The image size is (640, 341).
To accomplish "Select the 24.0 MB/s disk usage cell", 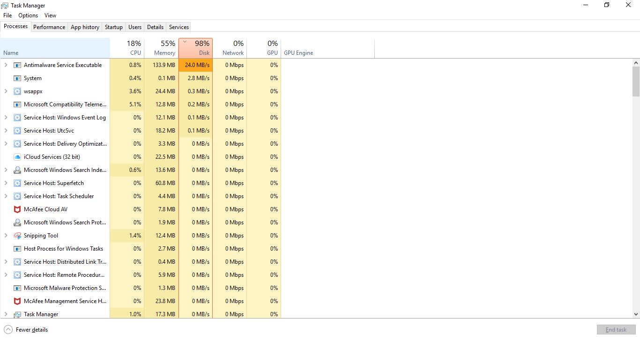I will (x=195, y=65).
